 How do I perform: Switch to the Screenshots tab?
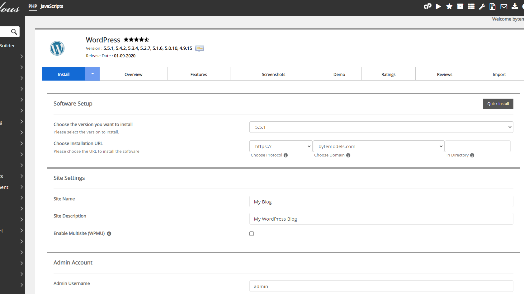coord(273,74)
